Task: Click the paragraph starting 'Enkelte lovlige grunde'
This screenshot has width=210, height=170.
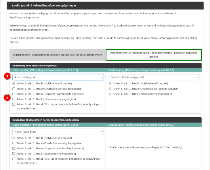Action: click(102, 28)
